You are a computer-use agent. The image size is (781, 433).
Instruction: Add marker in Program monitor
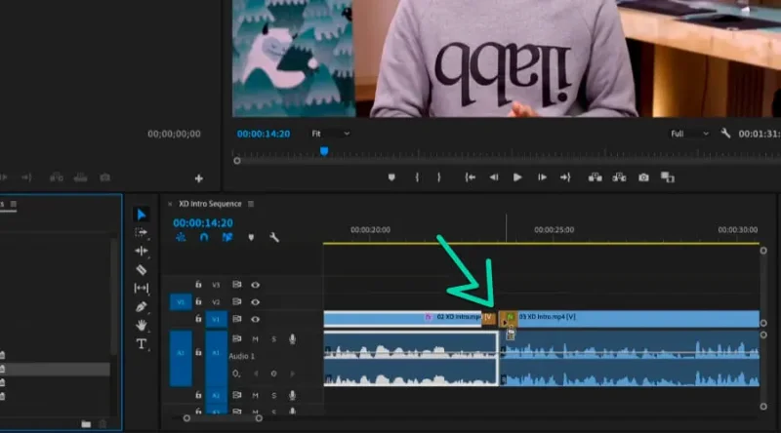(x=391, y=177)
